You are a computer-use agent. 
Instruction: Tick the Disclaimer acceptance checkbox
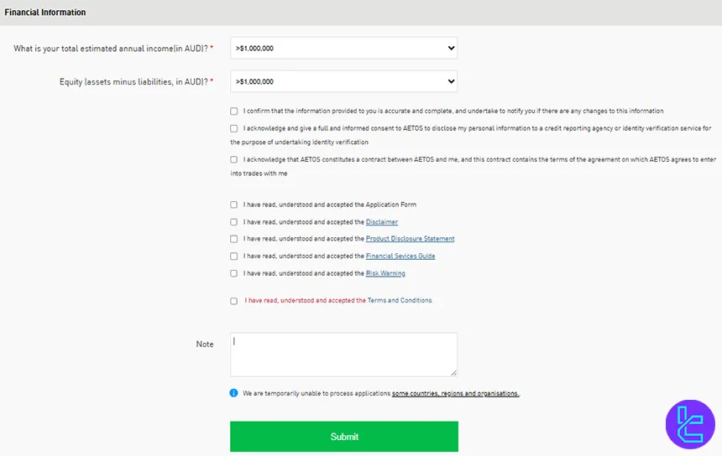click(234, 222)
